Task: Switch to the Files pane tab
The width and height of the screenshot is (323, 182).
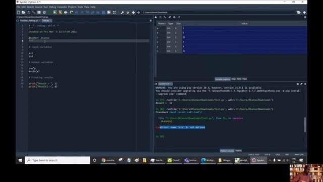Action: [x=244, y=79]
